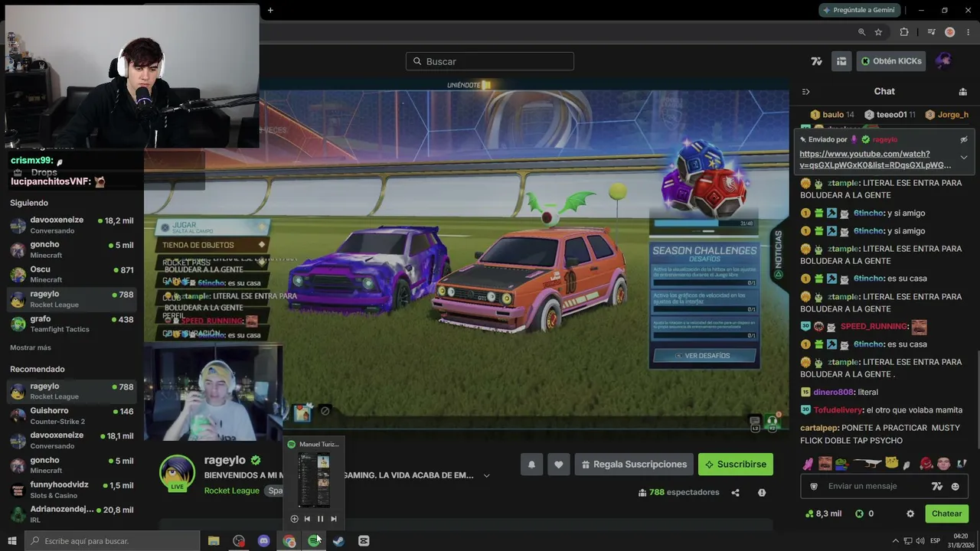Image resolution: width=980 pixels, height=551 pixels.
Task: Select goncho Minecraft in Siguiendo list
Action: point(72,249)
